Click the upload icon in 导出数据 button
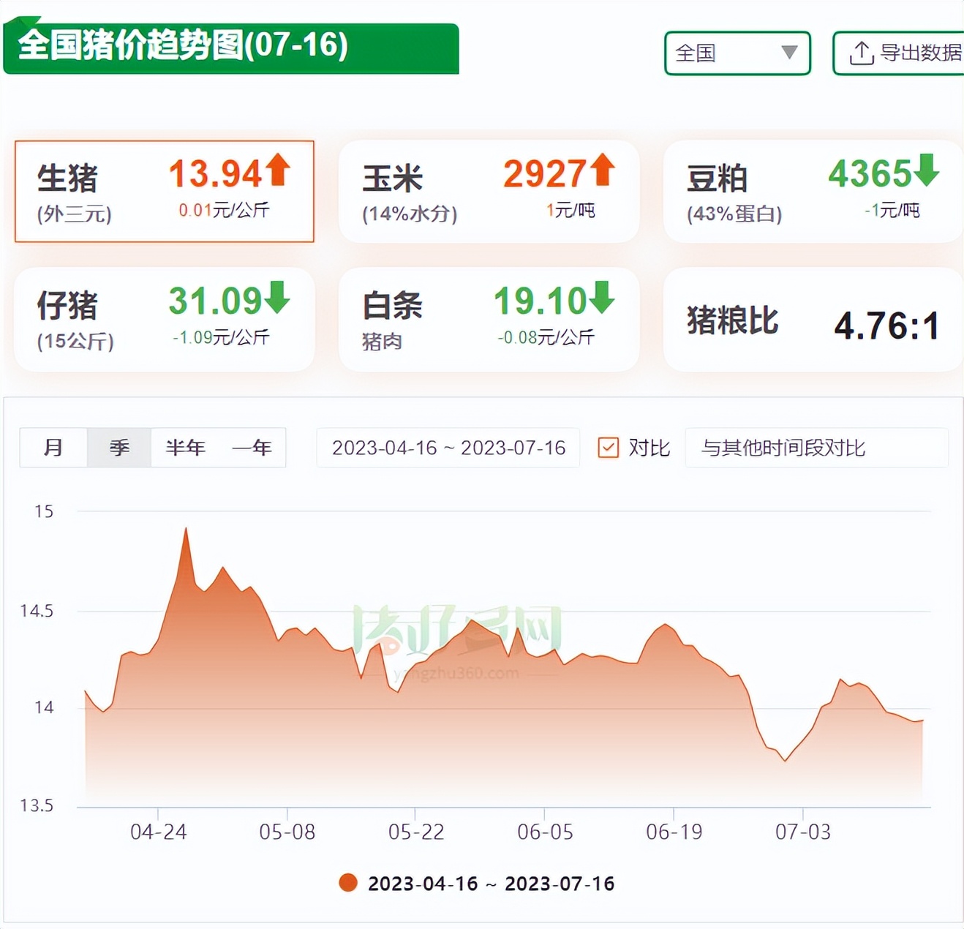The width and height of the screenshot is (964, 929). click(862, 53)
